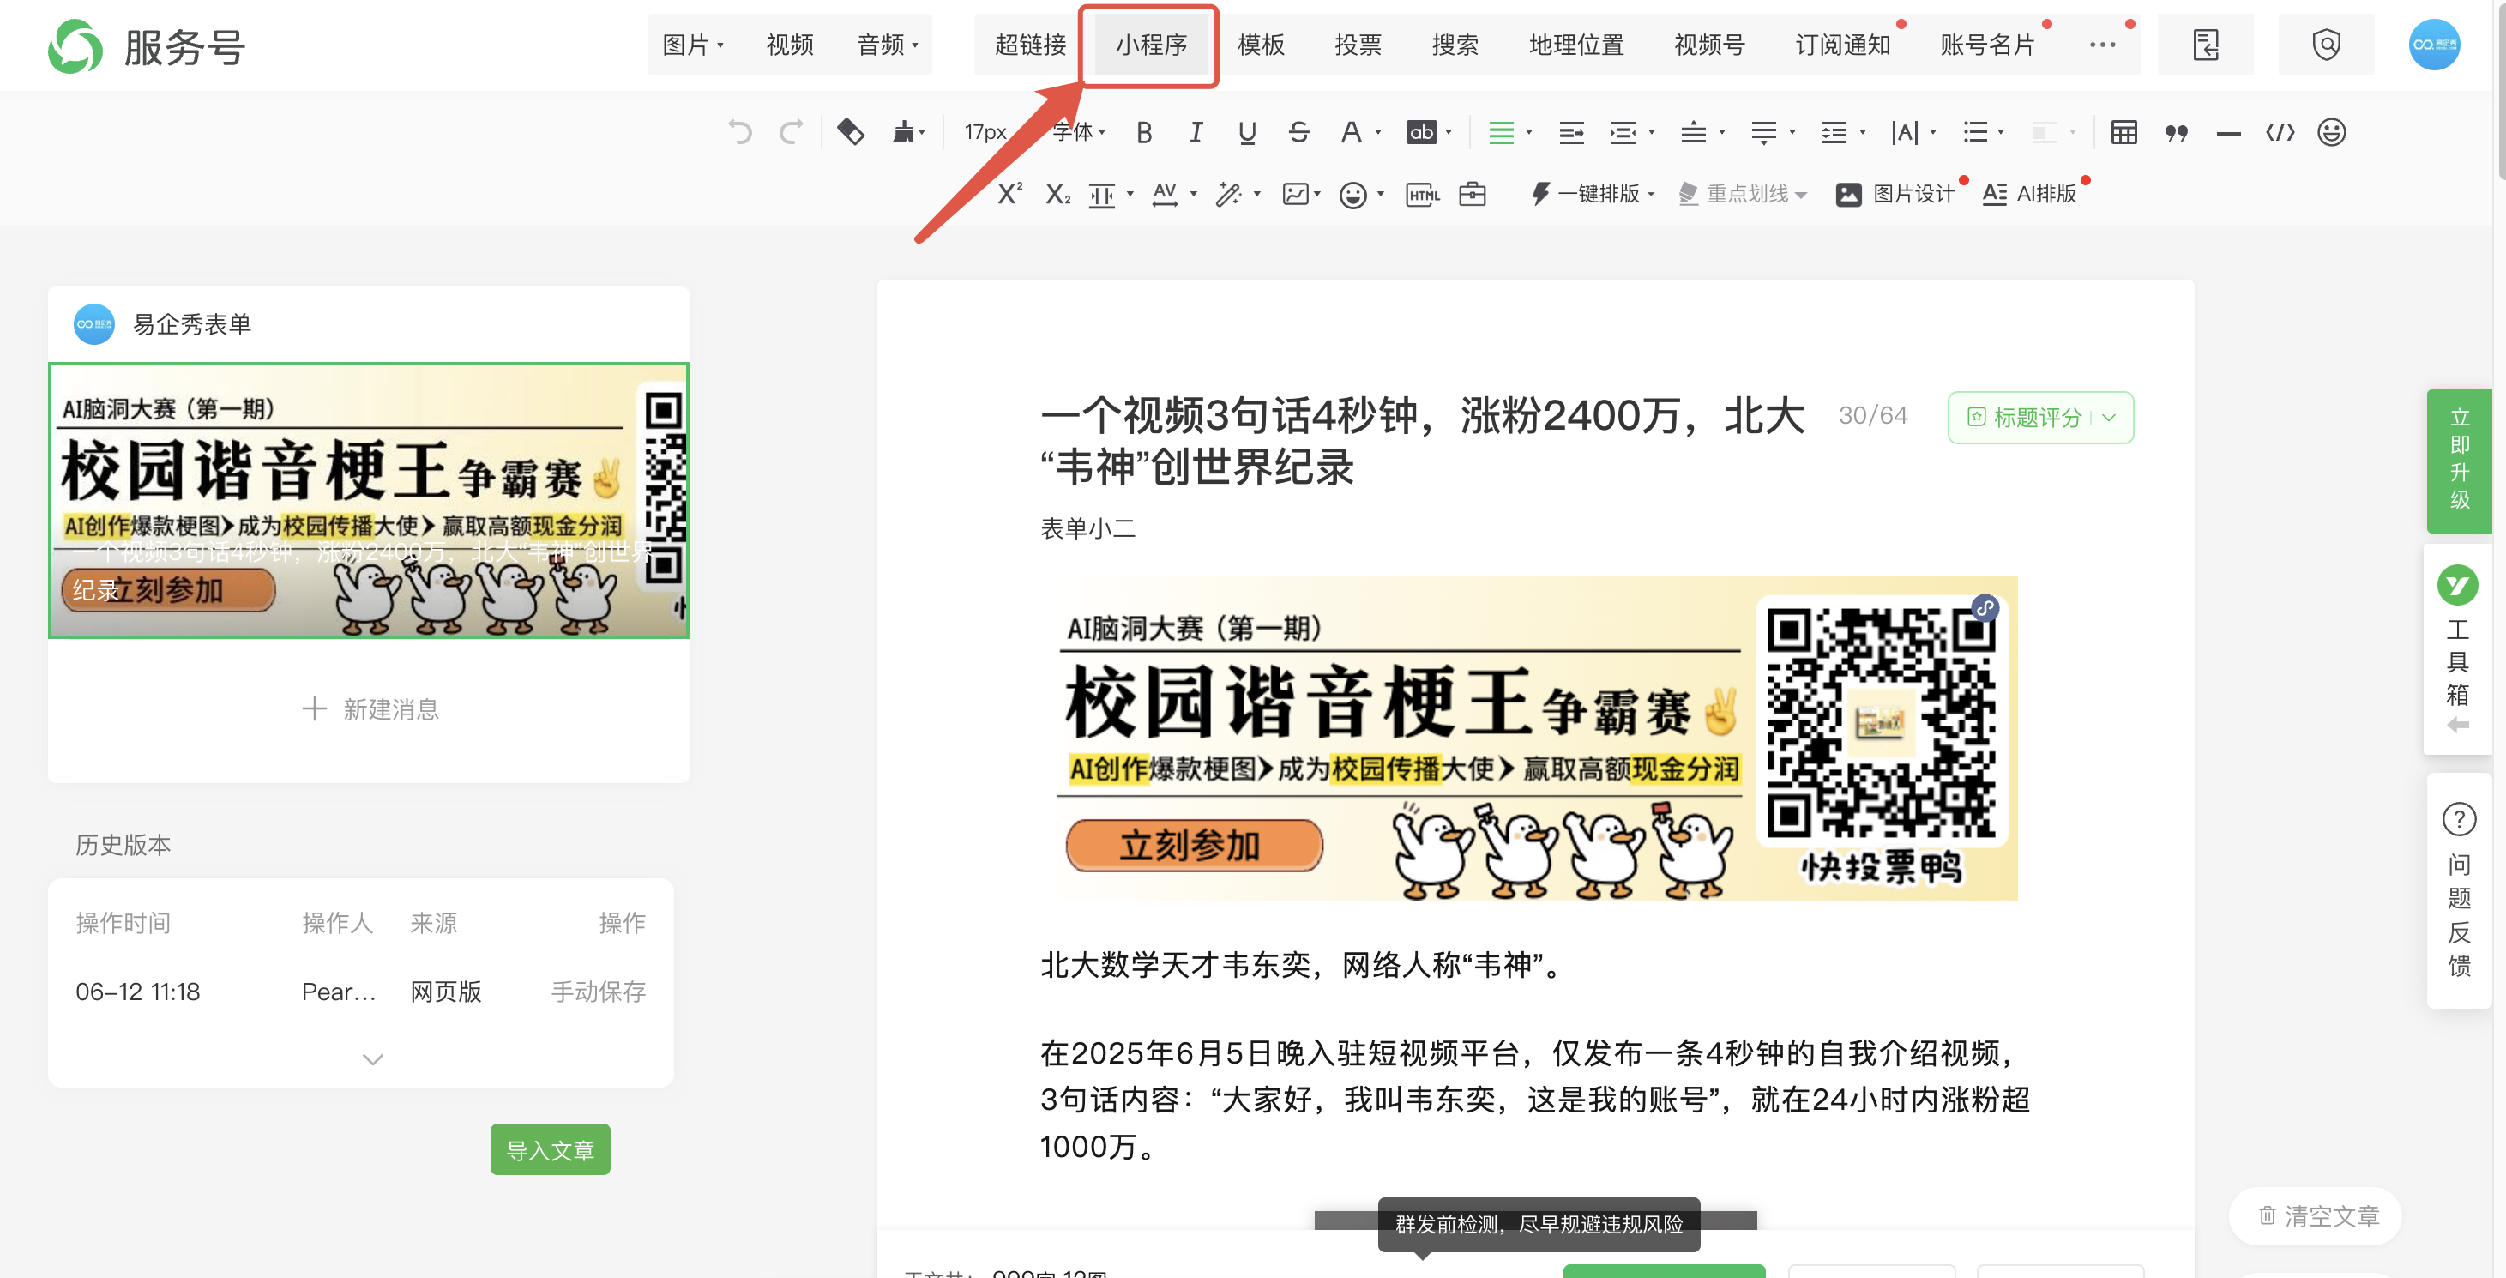This screenshot has width=2506, height=1278.
Task: Open the green text alignment dropdown
Action: pos(1509,132)
